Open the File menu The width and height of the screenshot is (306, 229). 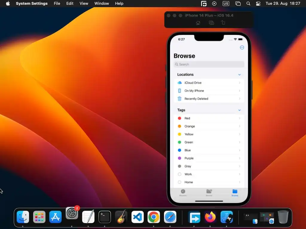(x=57, y=4)
